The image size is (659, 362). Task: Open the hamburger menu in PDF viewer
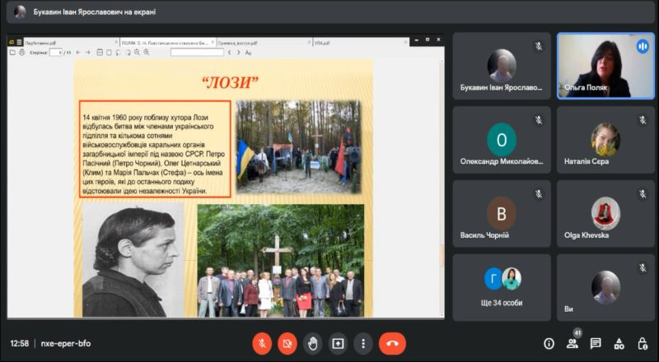point(19,43)
